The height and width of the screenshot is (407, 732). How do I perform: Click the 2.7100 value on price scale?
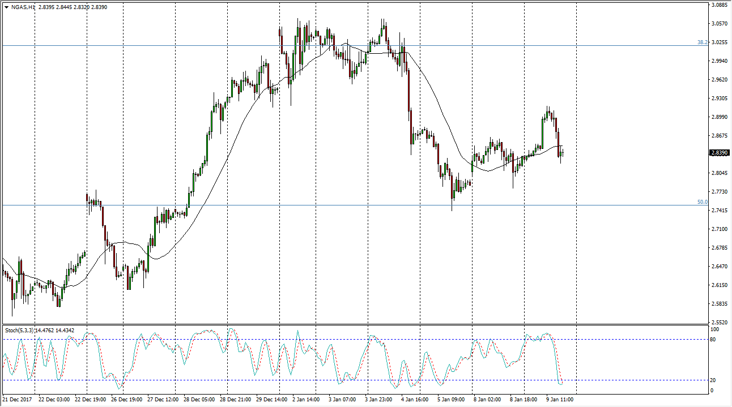pos(720,229)
